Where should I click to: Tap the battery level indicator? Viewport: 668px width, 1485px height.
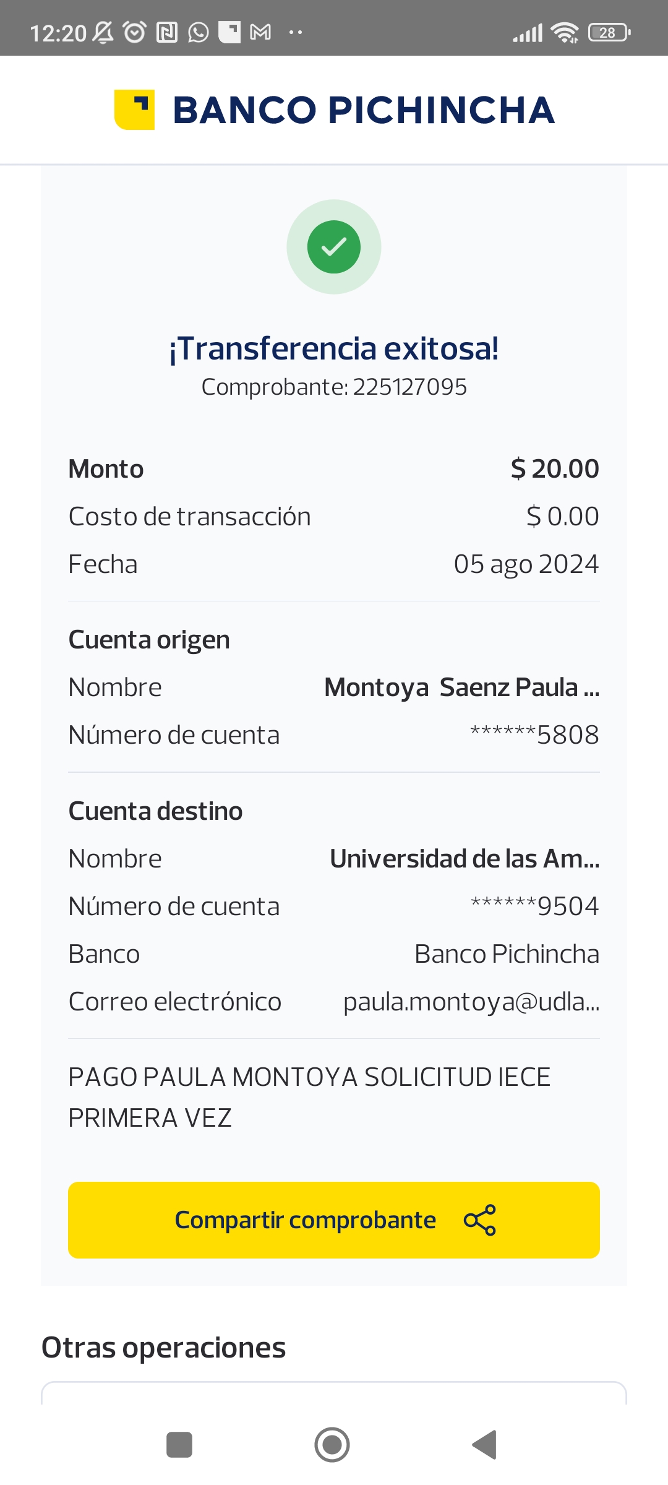[x=609, y=32]
